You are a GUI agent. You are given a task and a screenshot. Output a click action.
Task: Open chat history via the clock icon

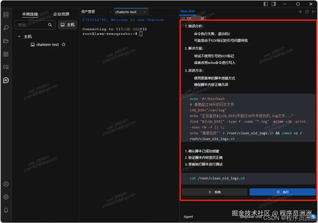(x=307, y=12)
